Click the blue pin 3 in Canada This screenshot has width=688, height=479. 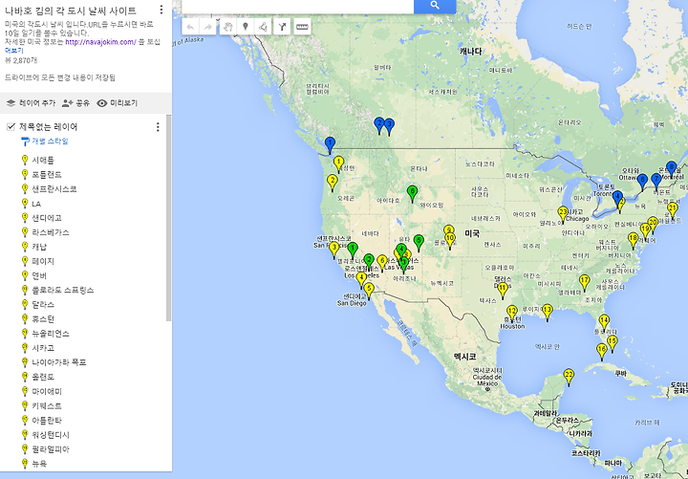tap(389, 126)
